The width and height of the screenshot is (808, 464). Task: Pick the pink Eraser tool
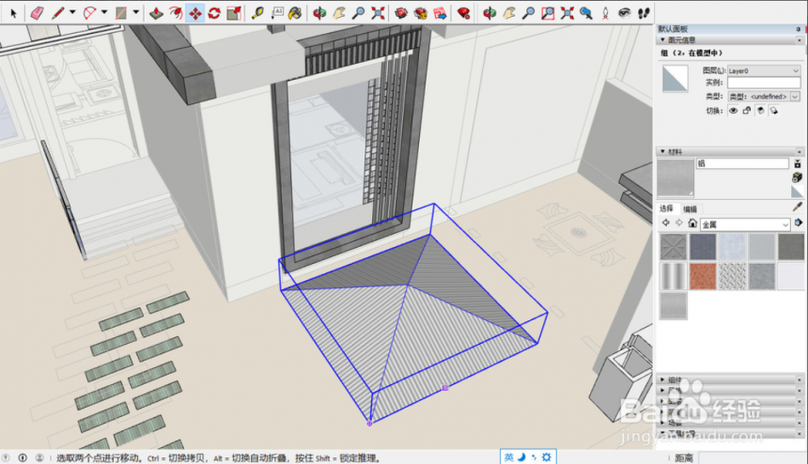coord(37,13)
